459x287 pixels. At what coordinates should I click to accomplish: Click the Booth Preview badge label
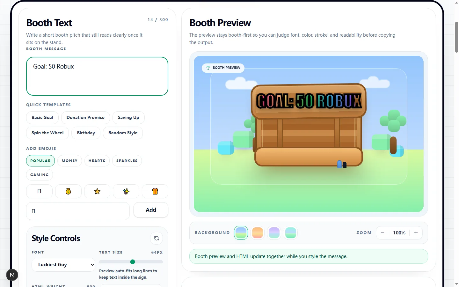pos(223,68)
